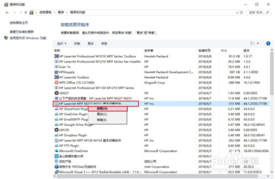Click the Scan To program icon

(x=57, y=67)
